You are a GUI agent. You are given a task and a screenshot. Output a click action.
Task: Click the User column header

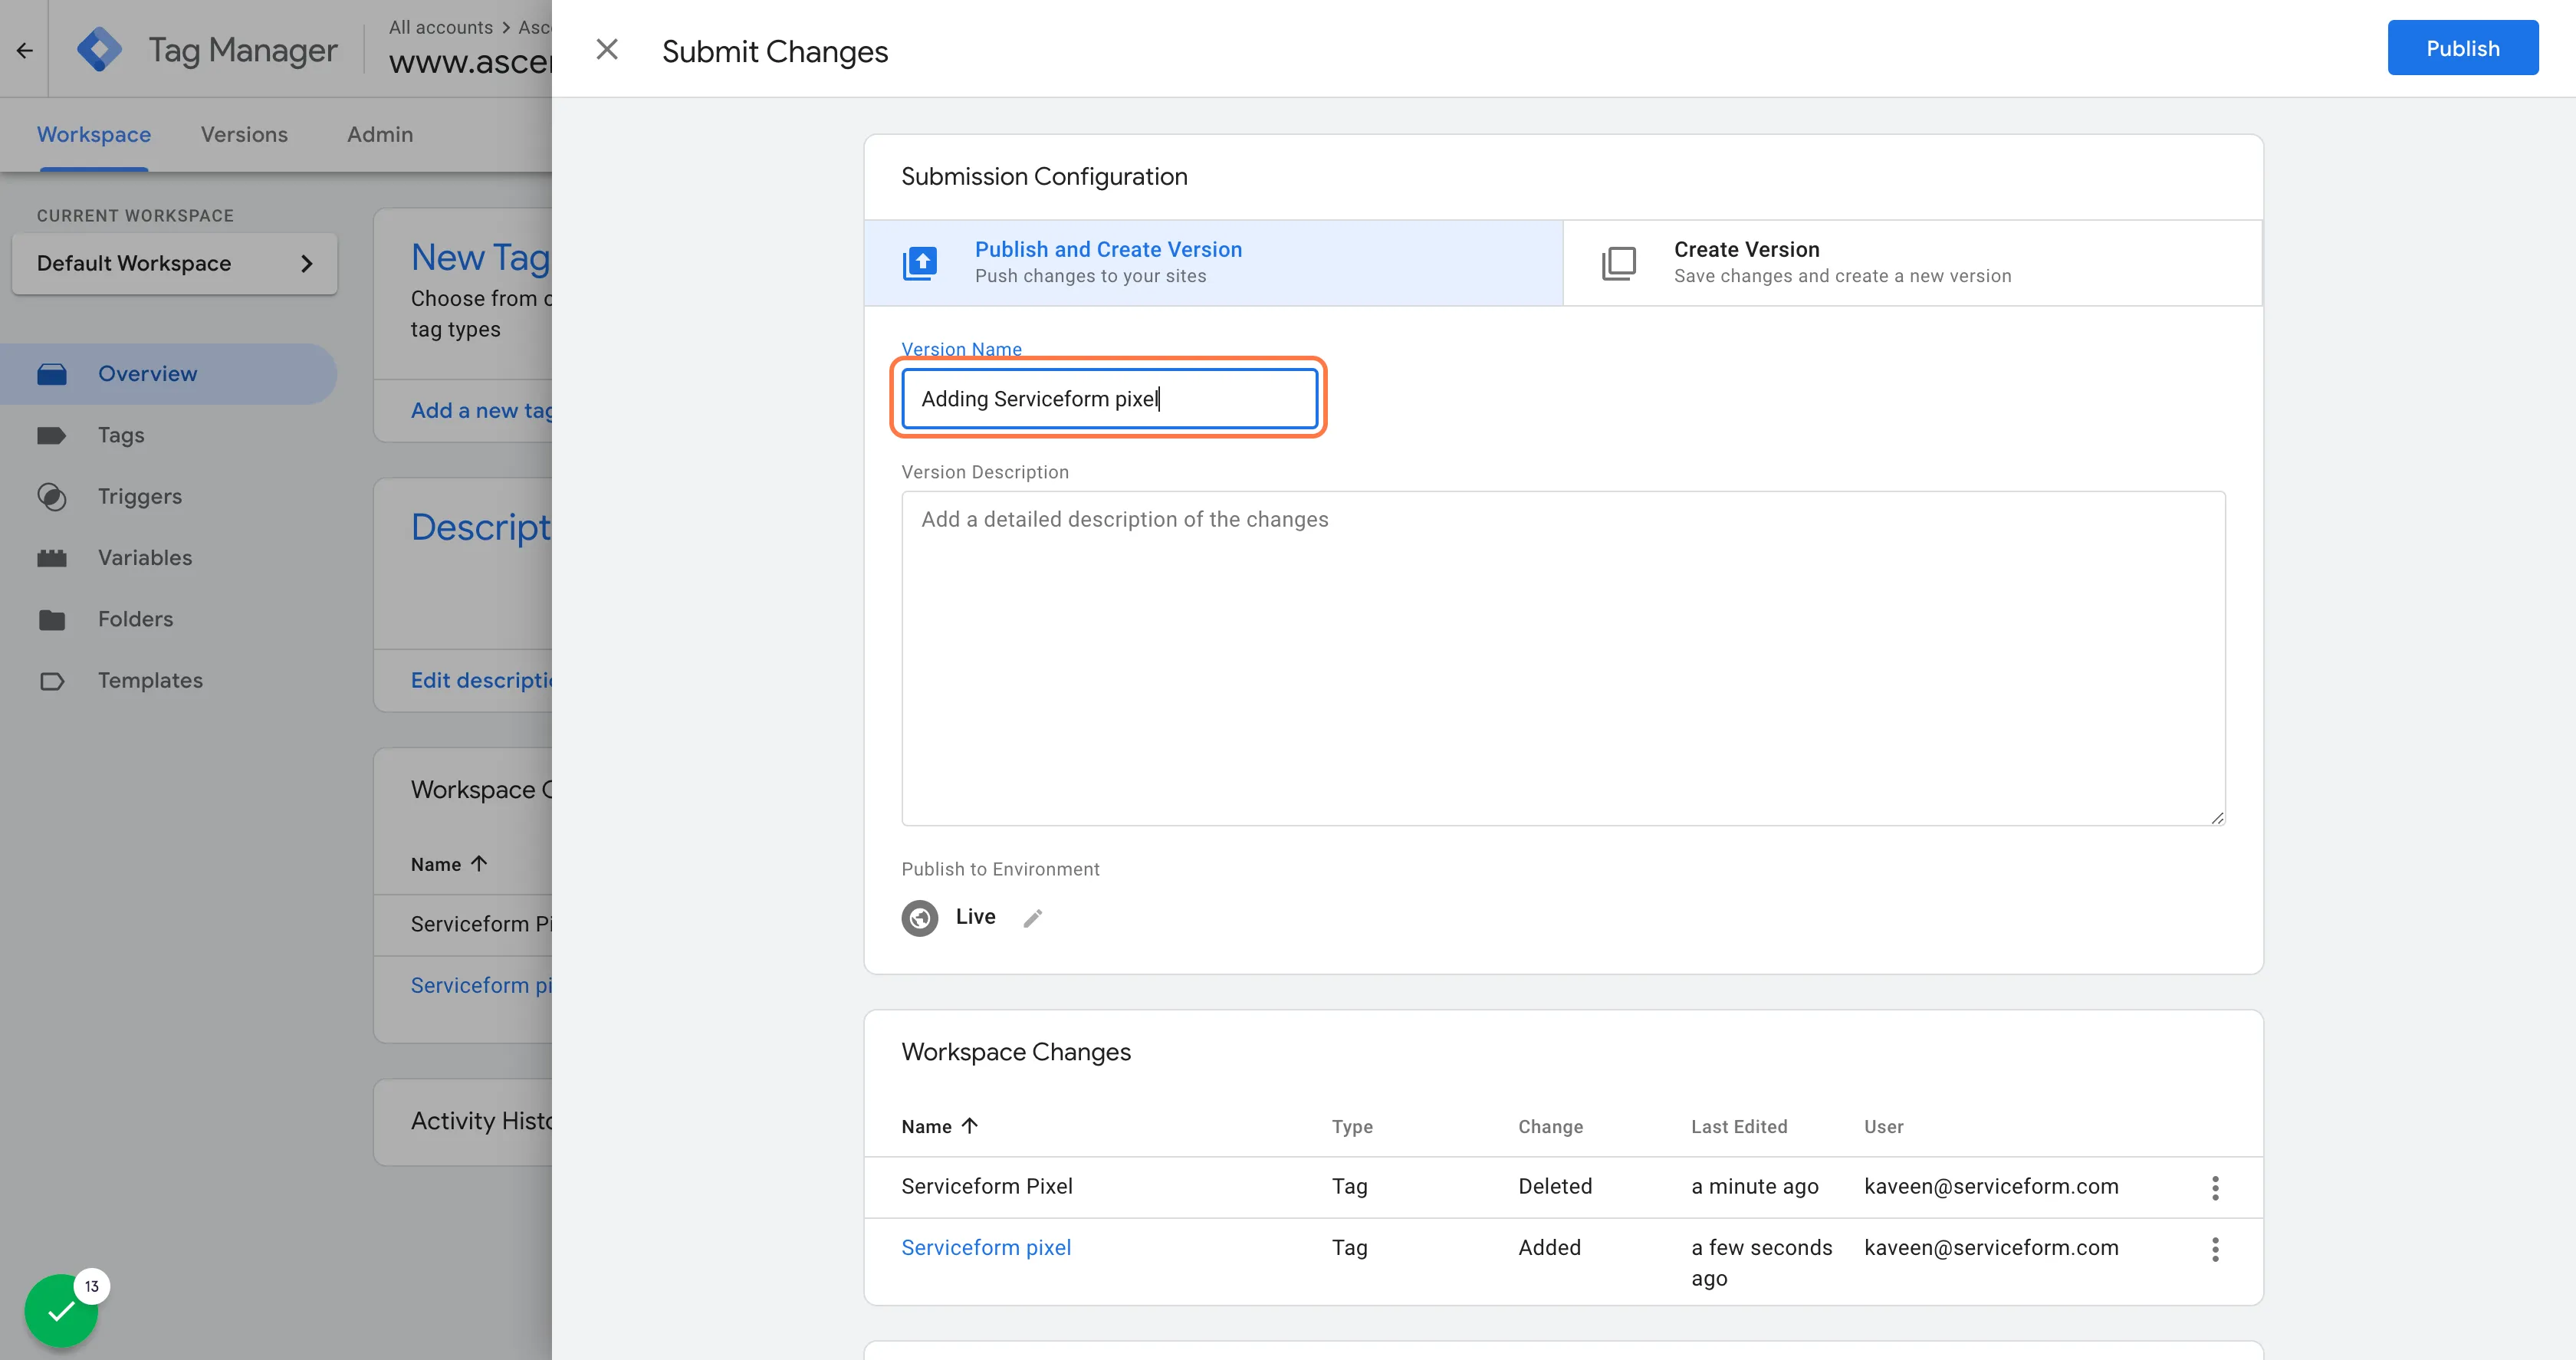pos(1883,1126)
